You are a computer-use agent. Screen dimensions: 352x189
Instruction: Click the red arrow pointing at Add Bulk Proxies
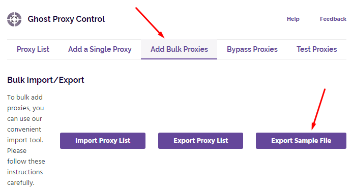[150, 23]
